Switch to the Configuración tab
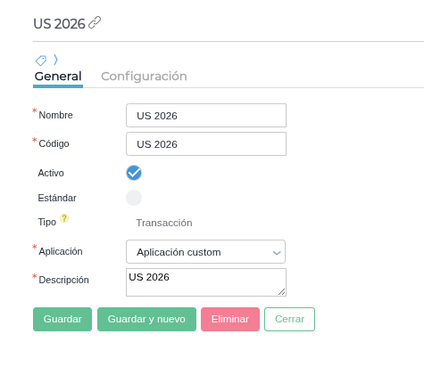 point(144,77)
